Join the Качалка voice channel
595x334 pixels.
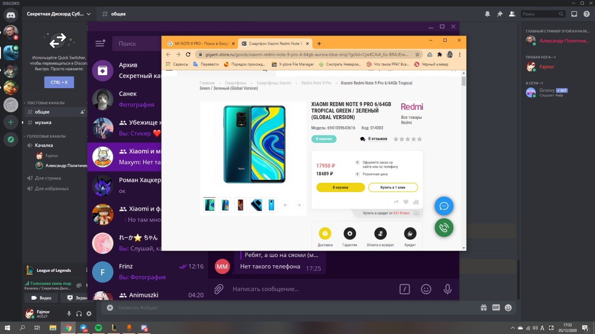(x=44, y=145)
